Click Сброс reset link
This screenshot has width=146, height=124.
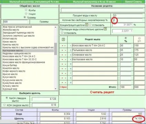tap(63, 87)
